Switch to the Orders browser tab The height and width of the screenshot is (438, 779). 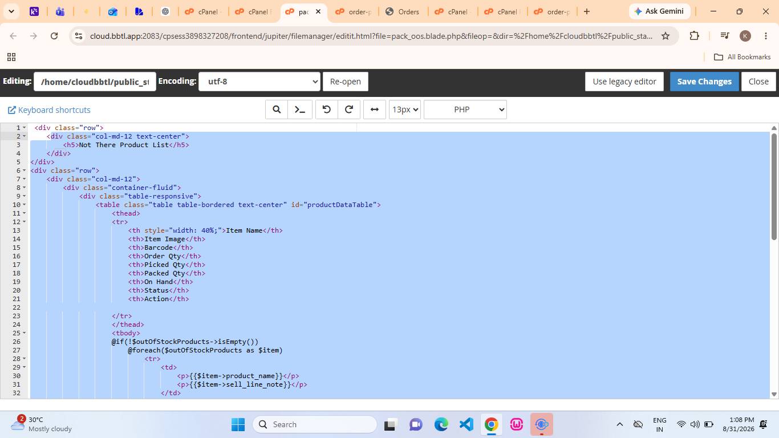click(403, 11)
